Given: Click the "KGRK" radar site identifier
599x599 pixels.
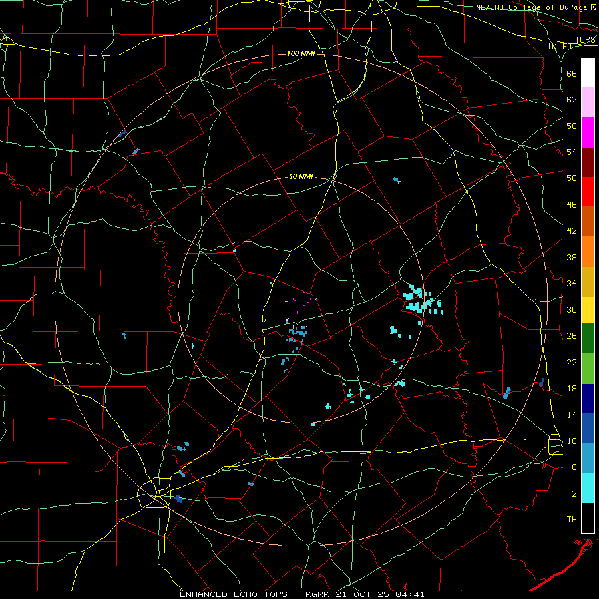Looking at the screenshot, I should click(319, 594).
